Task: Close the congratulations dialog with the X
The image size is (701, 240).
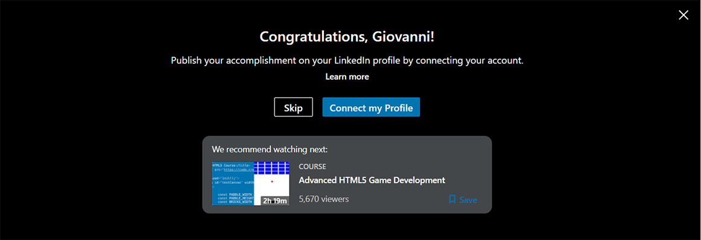Action: coord(683,15)
